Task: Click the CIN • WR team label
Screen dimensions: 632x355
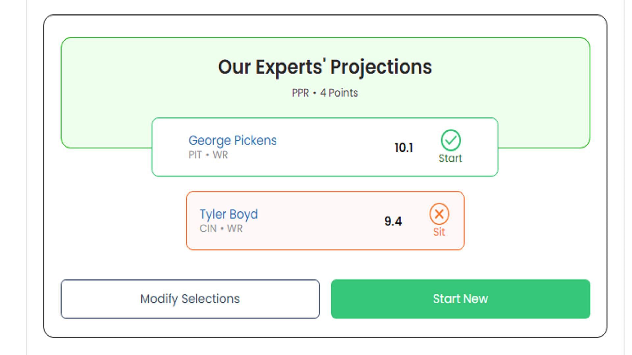Action: [221, 228]
